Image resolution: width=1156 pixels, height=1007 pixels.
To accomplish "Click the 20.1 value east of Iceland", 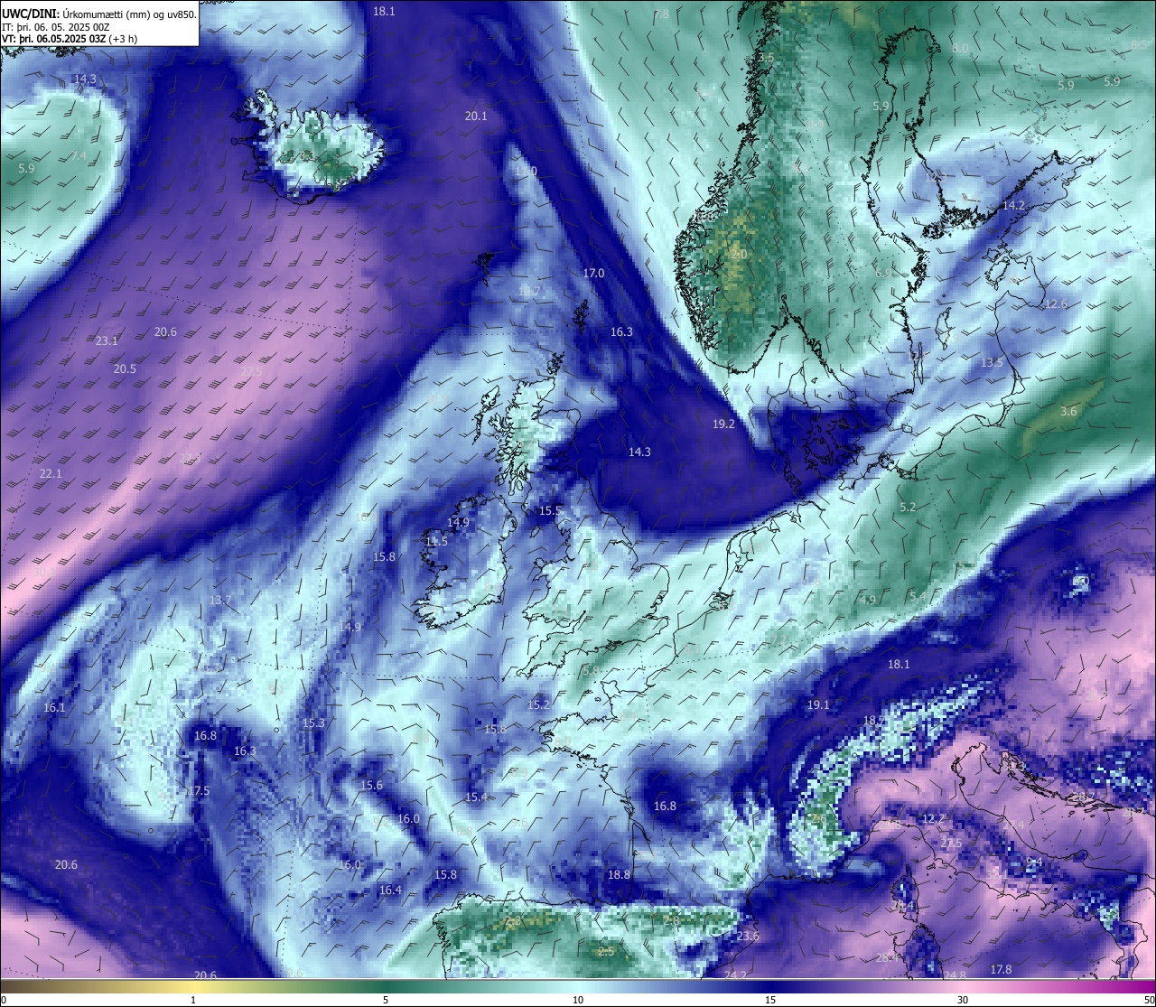I will (476, 116).
